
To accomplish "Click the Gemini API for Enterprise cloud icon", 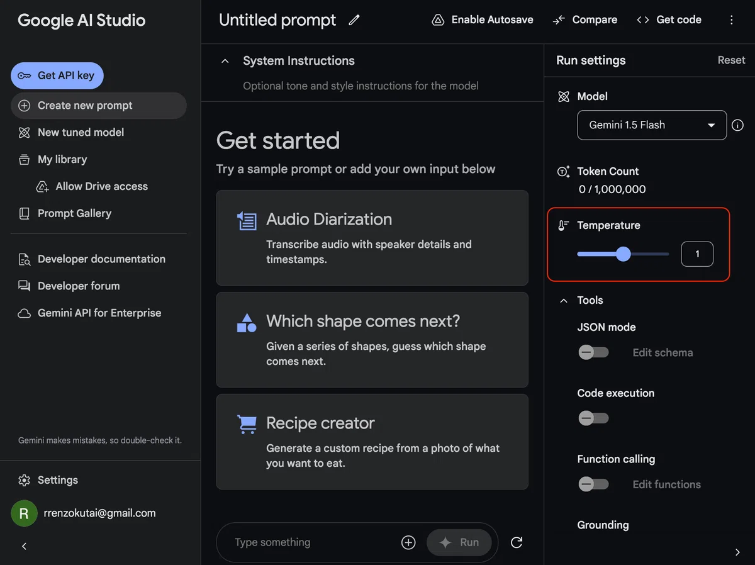I will tap(25, 313).
